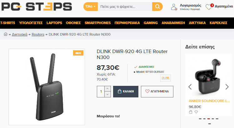Screen dimensions: 234x128
Task: Expand the Όλα category dropdown
Action: [x=91, y=7]
